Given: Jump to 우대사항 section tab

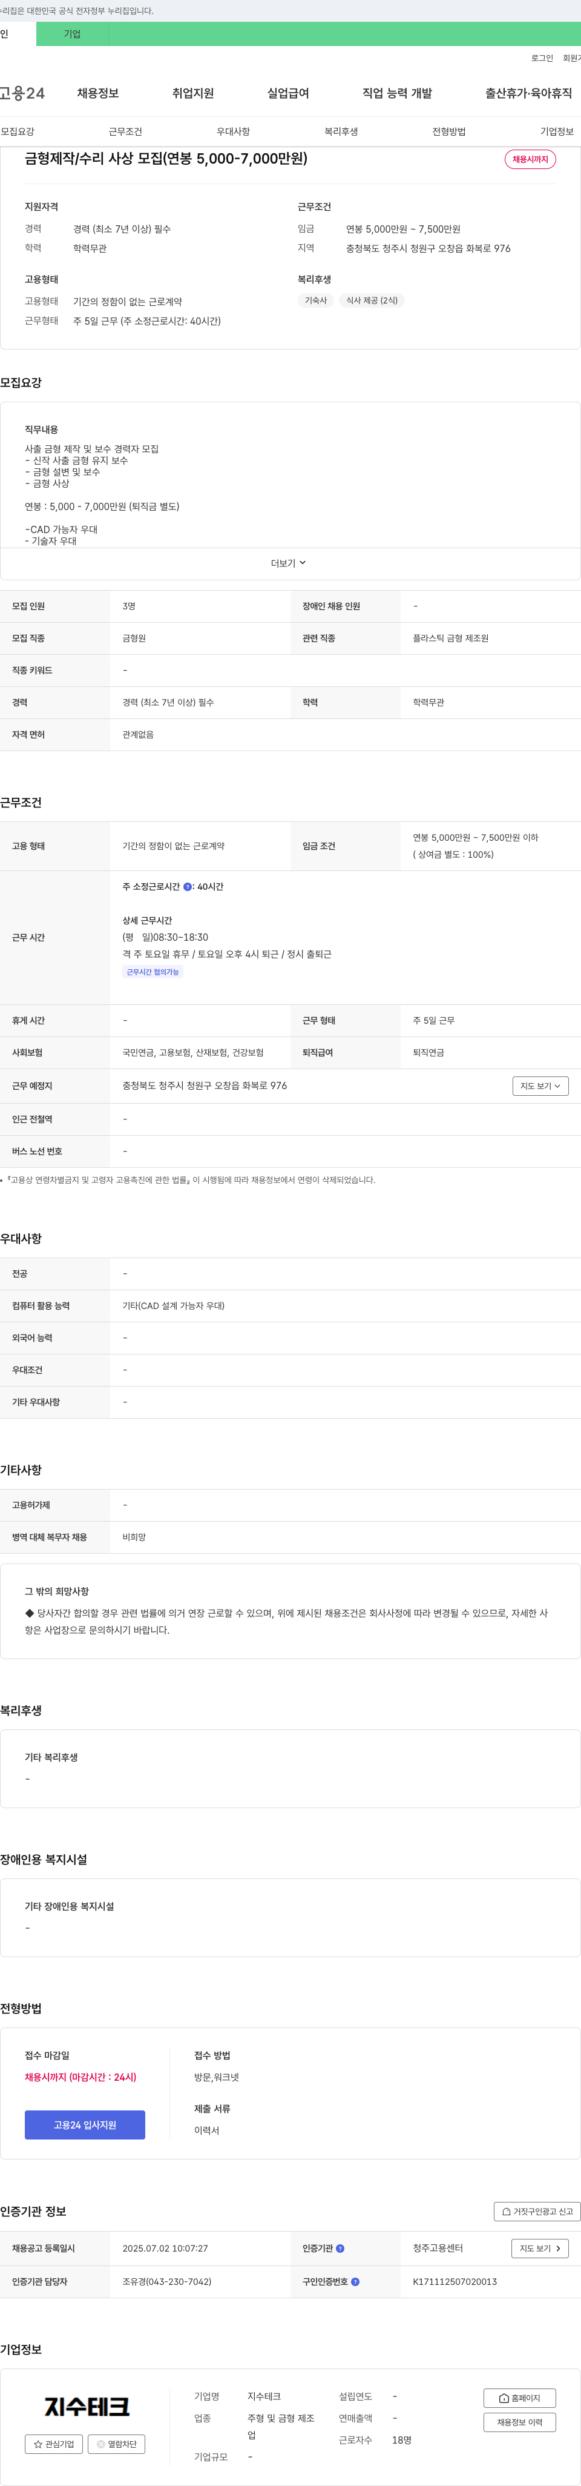Looking at the screenshot, I should click(x=233, y=131).
